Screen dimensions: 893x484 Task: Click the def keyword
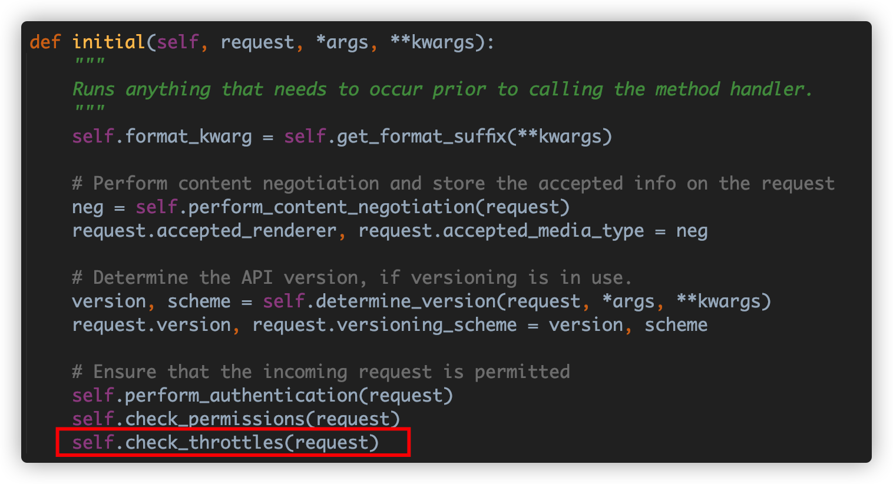pyautogui.click(x=45, y=42)
